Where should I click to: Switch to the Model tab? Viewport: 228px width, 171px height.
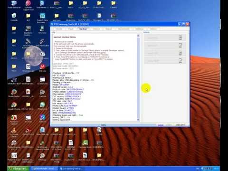click(x=59, y=29)
